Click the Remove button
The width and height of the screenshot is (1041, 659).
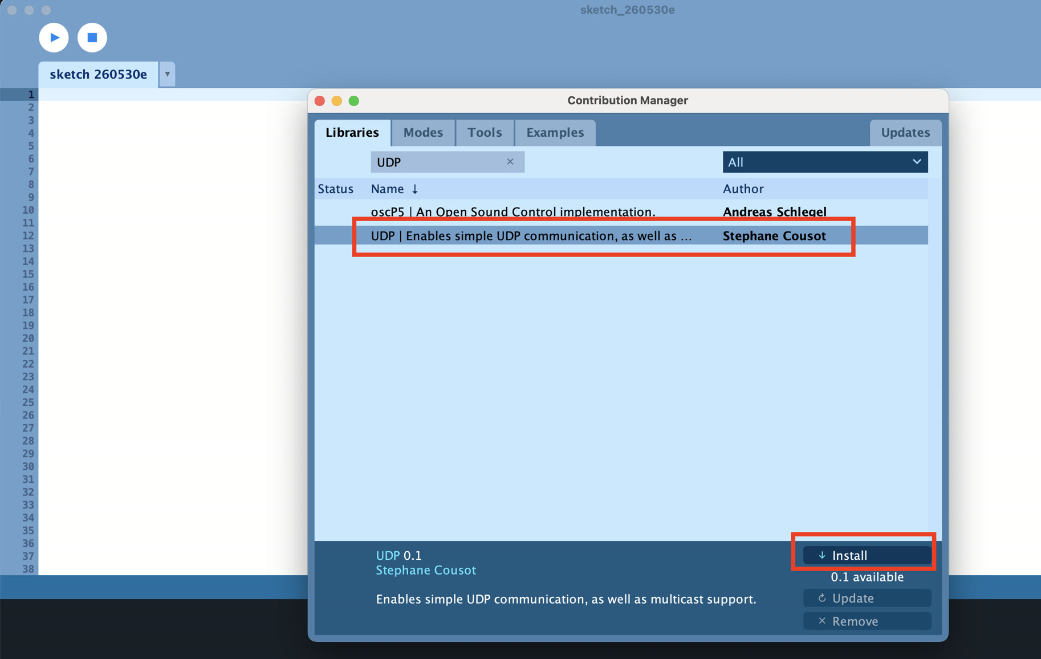867,621
